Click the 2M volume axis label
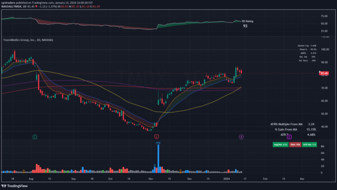This screenshot has width=337, height=190. [x=323, y=166]
